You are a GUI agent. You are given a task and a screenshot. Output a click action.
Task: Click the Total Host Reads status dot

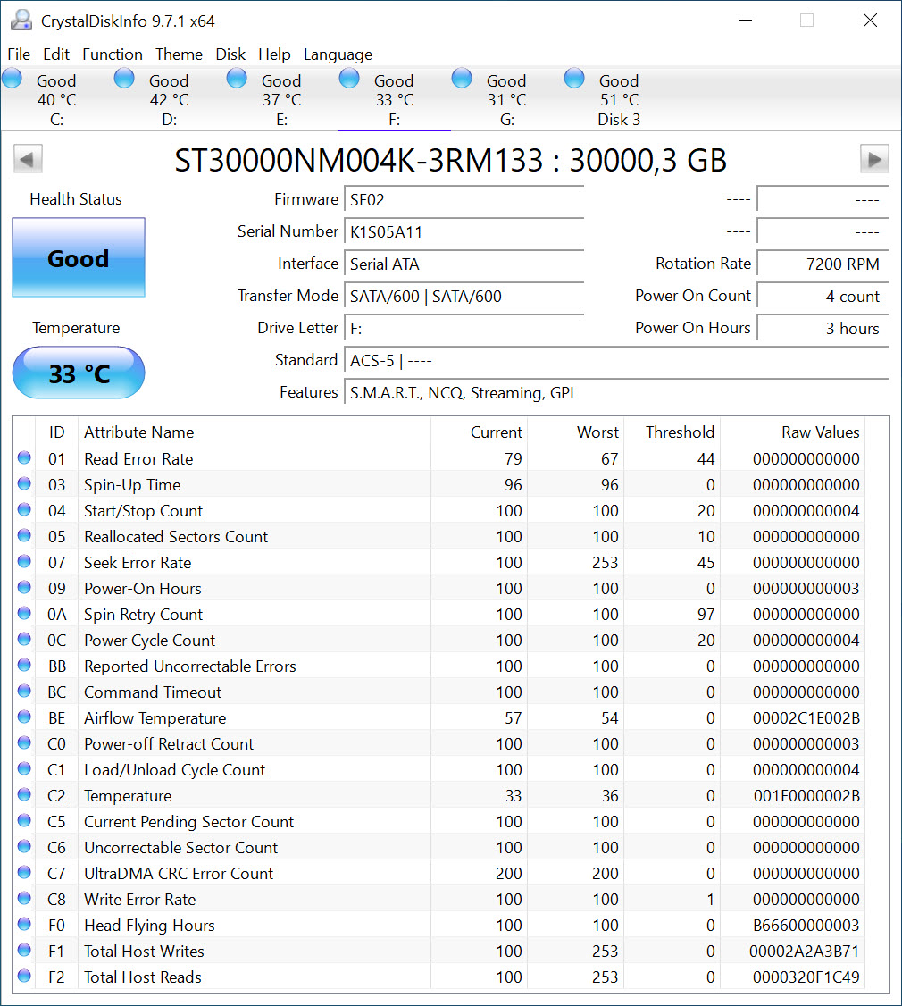(24, 977)
